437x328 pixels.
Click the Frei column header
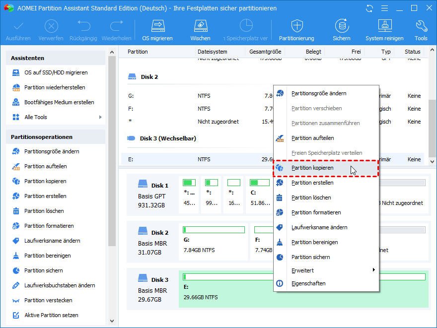[356, 52]
